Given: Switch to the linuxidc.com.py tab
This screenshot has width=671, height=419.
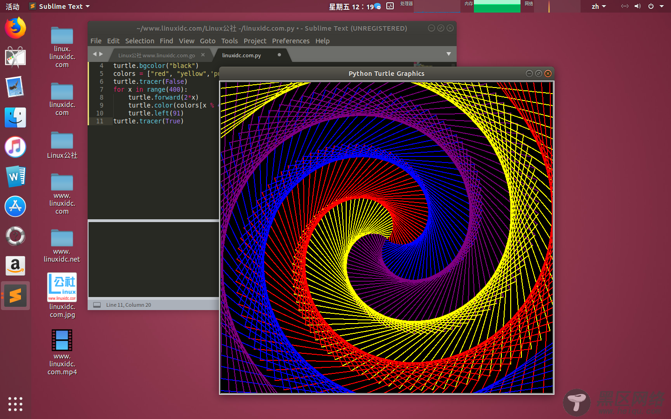Looking at the screenshot, I should pos(241,55).
